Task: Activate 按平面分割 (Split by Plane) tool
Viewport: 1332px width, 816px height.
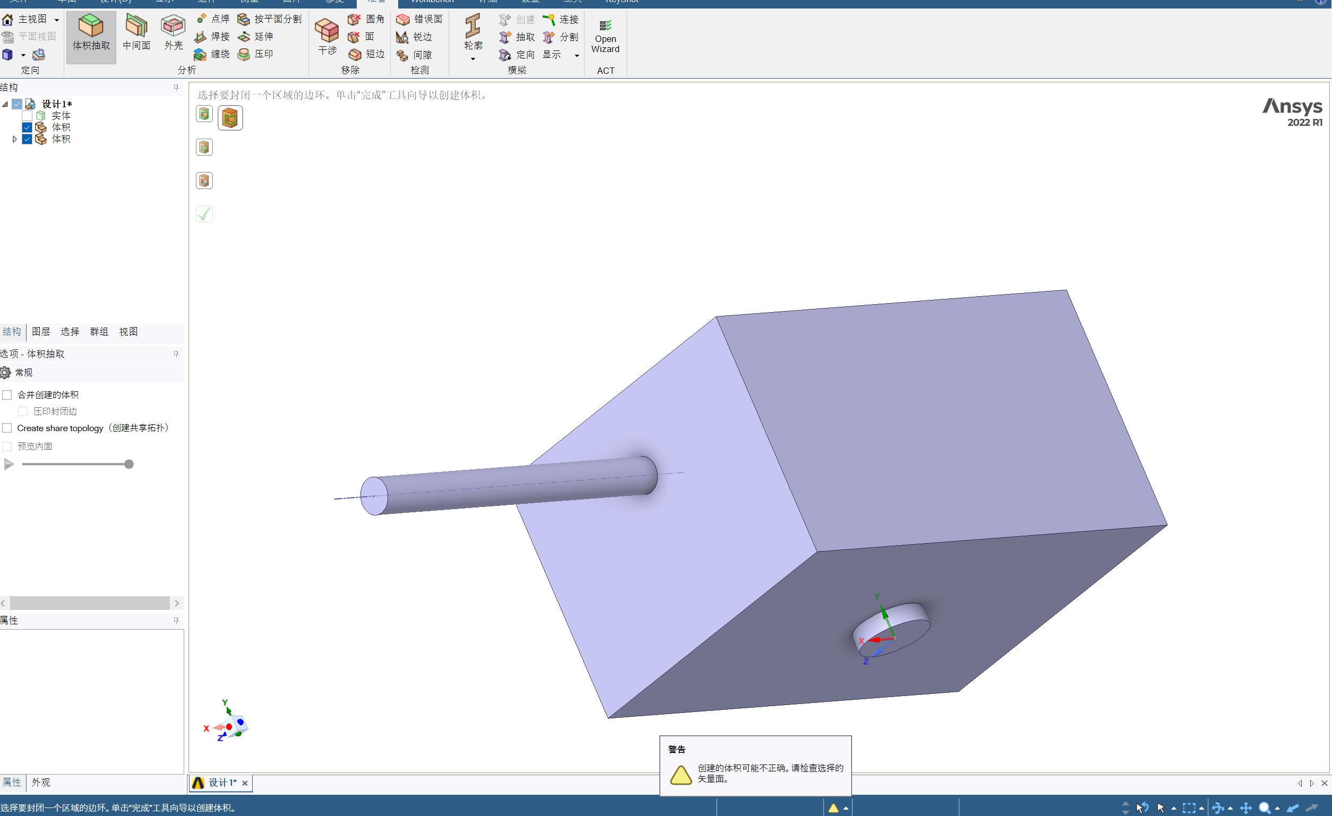Action: [269, 19]
